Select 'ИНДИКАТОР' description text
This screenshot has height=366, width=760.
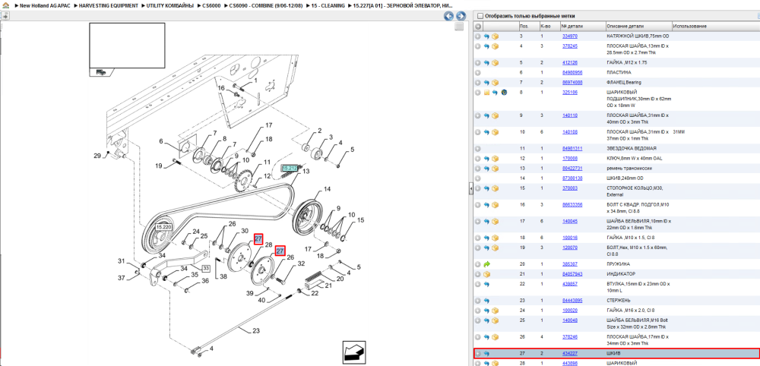[x=621, y=274]
